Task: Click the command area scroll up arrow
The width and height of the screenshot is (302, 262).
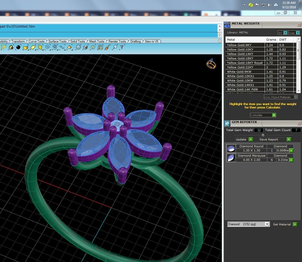Action: 220,26
